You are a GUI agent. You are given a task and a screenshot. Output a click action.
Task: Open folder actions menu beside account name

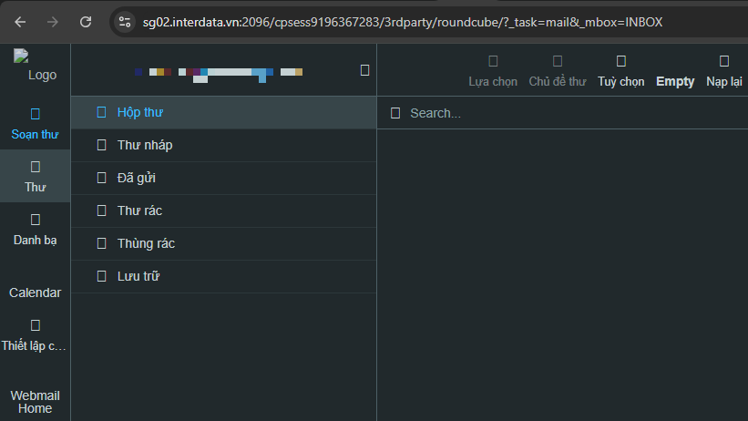[x=365, y=71]
